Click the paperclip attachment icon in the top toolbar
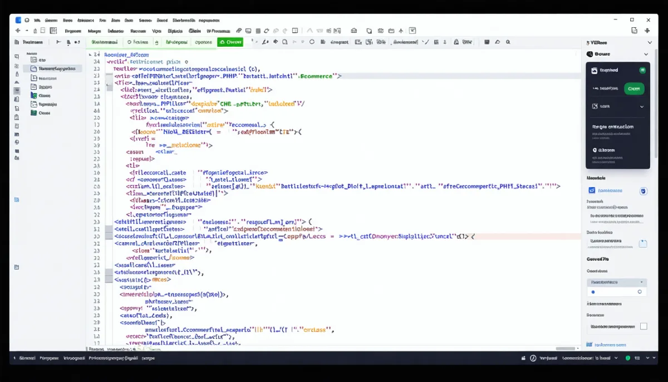668x382 pixels. [x=239, y=31]
